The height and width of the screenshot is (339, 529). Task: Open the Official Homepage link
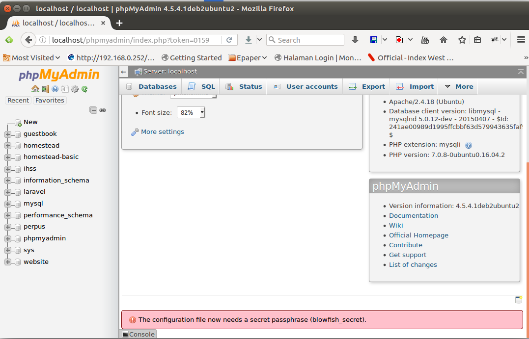pyautogui.click(x=418, y=235)
